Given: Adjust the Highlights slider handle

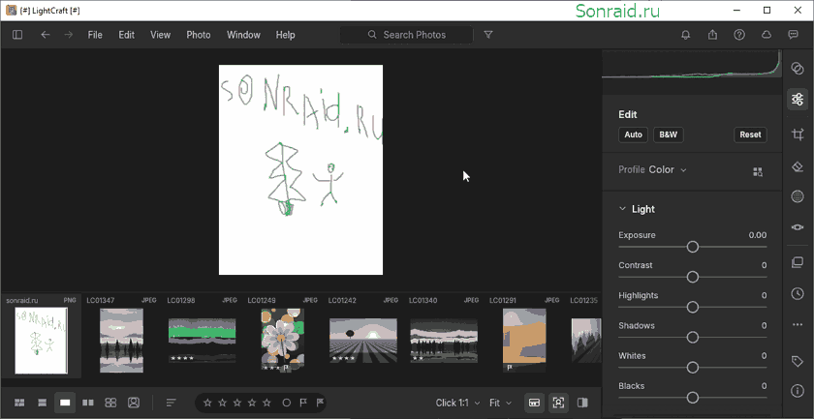Looking at the screenshot, I should [693, 308].
